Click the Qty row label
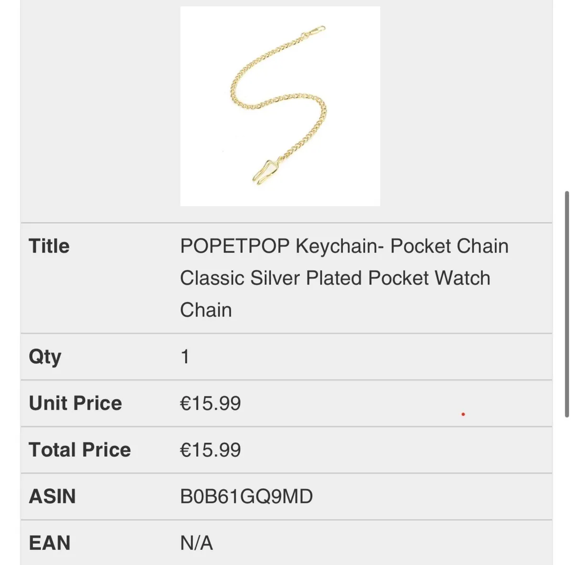This screenshot has height=565, width=573. click(45, 357)
